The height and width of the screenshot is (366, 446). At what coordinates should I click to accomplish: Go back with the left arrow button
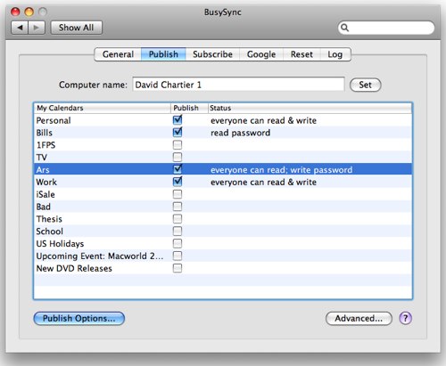pos(20,28)
